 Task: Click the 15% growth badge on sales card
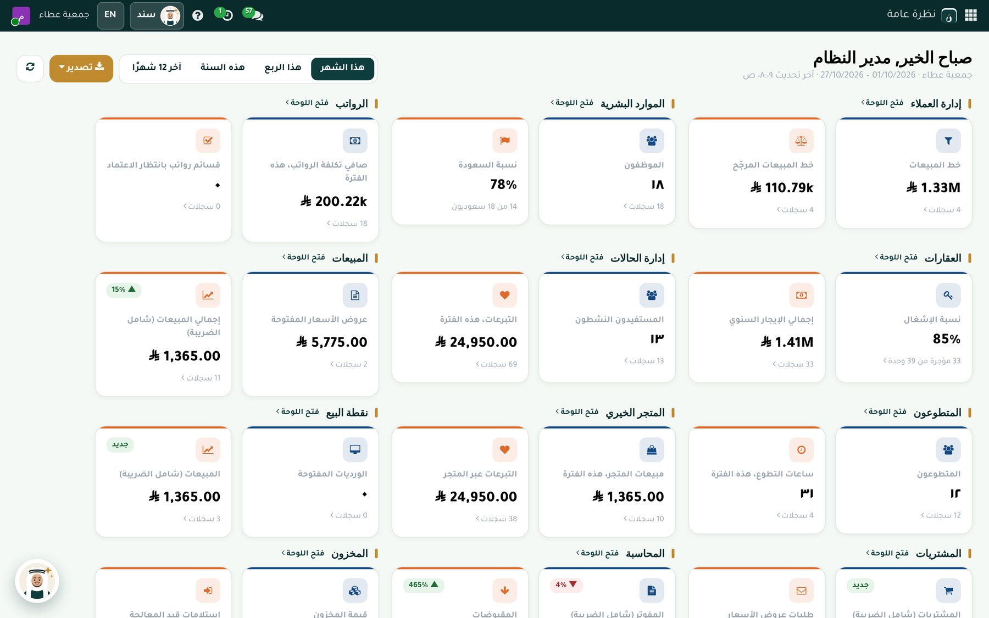[124, 289]
